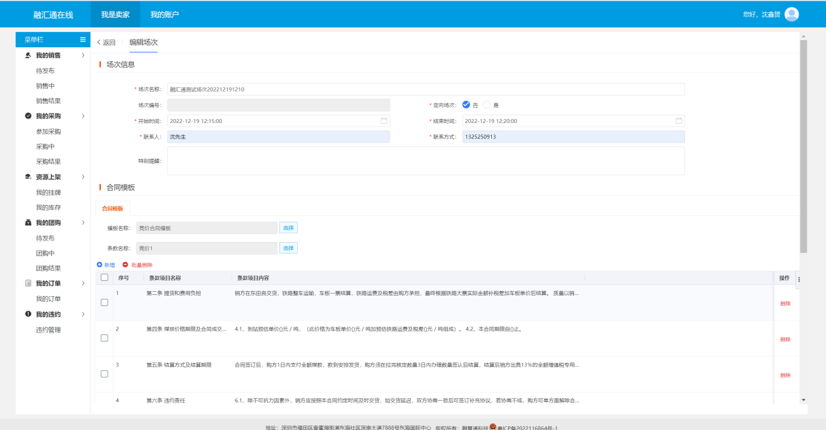Switch to the 我的账户 top tab

(165, 15)
